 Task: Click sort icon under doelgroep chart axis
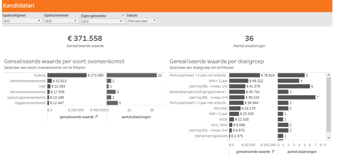pos(273,152)
